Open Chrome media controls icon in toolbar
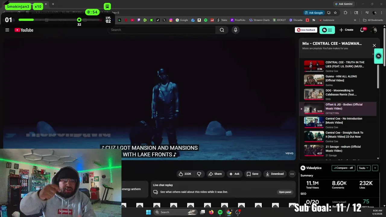Image resolution: width=386 pixels, height=217 pixels. [367, 13]
